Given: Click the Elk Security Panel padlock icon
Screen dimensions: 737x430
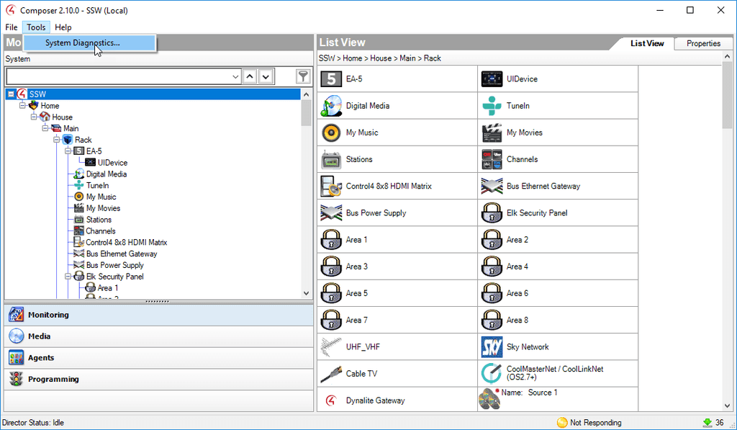Looking at the screenshot, I should (x=490, y=212).
